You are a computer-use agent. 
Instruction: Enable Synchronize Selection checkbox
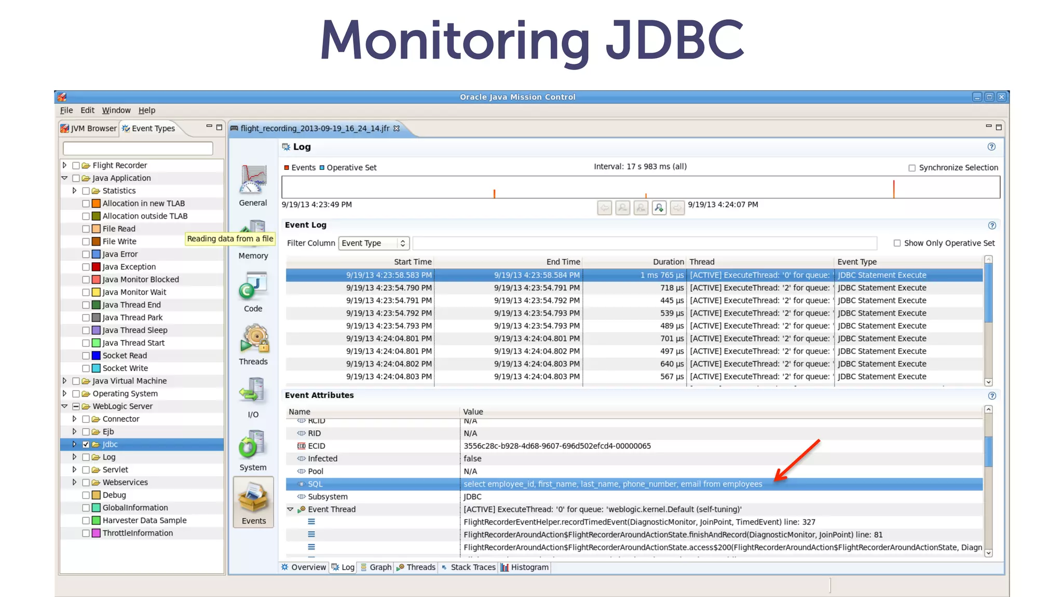912,168
